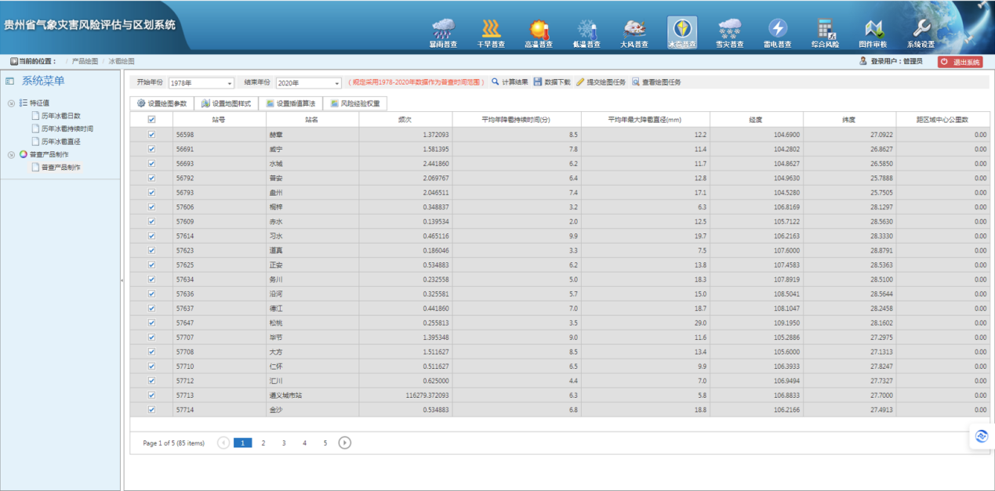Toggle the select-all checkbox in table header
The width and height of the screenshot is (995, 491).
(x=151, y=119)
